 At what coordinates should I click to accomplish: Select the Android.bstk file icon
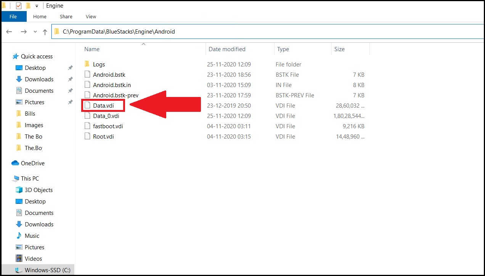[x=87, y=74]
